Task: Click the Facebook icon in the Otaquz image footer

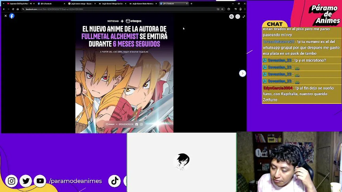Action: [137, 124]
